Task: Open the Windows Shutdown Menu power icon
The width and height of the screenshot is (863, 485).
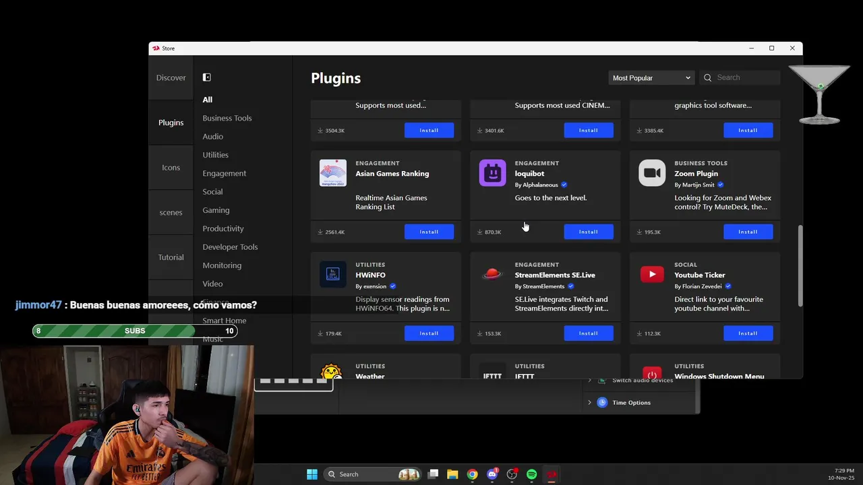Action: point(652,371)
